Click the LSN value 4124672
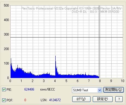126x105 pixels. [55, 100]
